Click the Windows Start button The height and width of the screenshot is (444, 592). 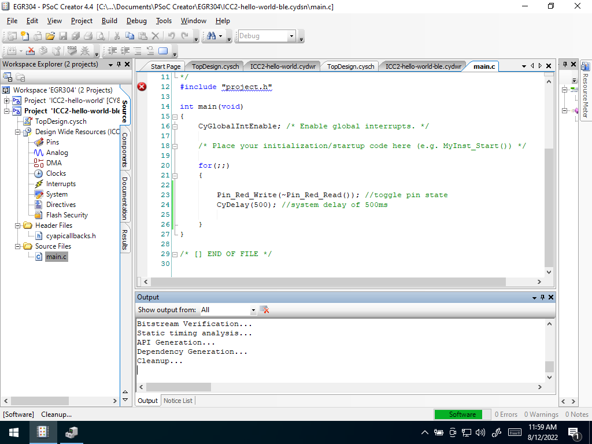point(14,432)
